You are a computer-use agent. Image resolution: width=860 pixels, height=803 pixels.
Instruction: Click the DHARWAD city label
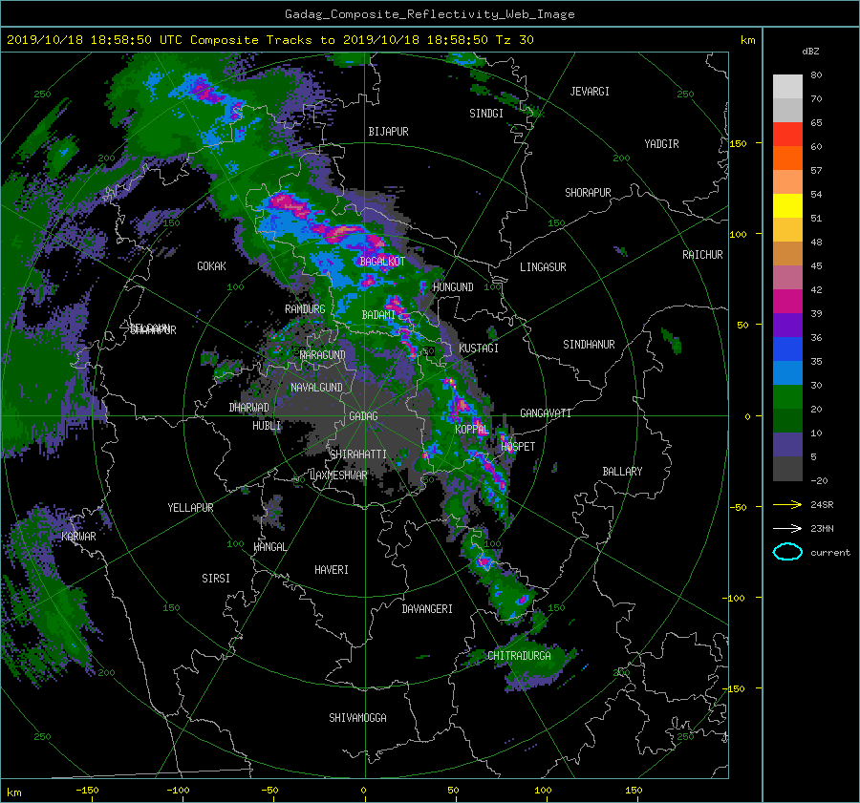249,408
